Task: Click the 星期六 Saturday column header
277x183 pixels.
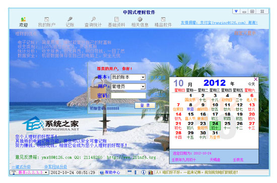Action: click(x=250, y=90)
